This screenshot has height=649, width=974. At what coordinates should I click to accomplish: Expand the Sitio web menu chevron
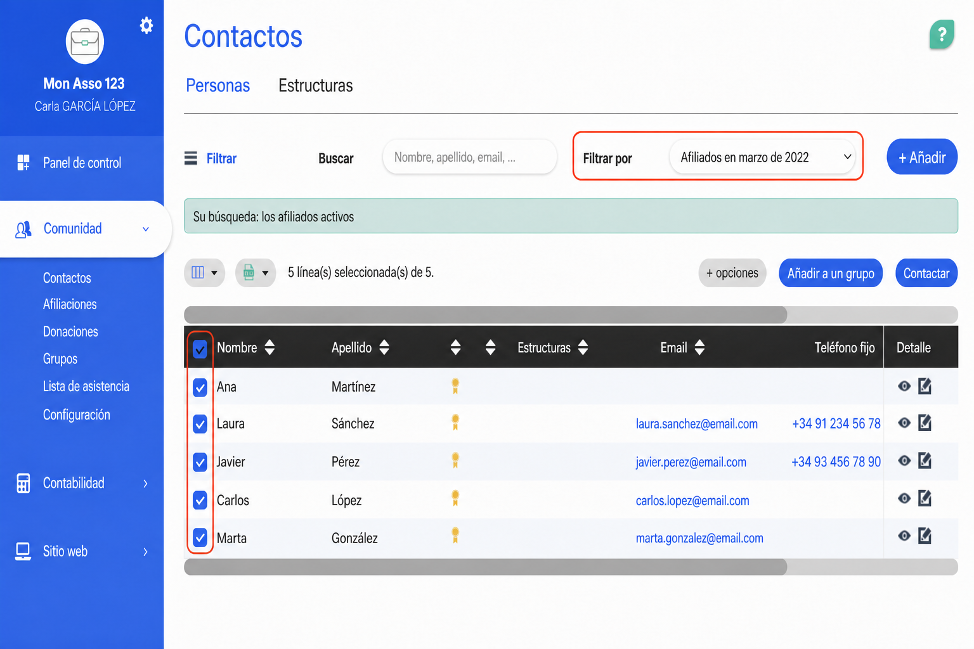tap(146, 551)
